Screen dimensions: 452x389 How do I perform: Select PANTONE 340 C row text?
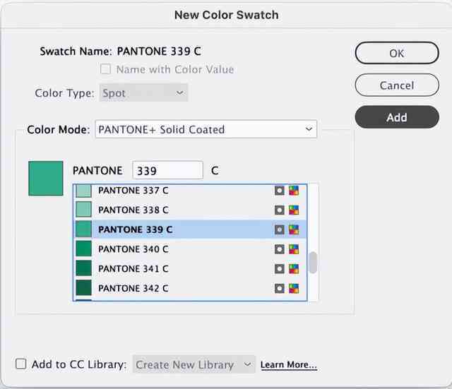[133, 249]
